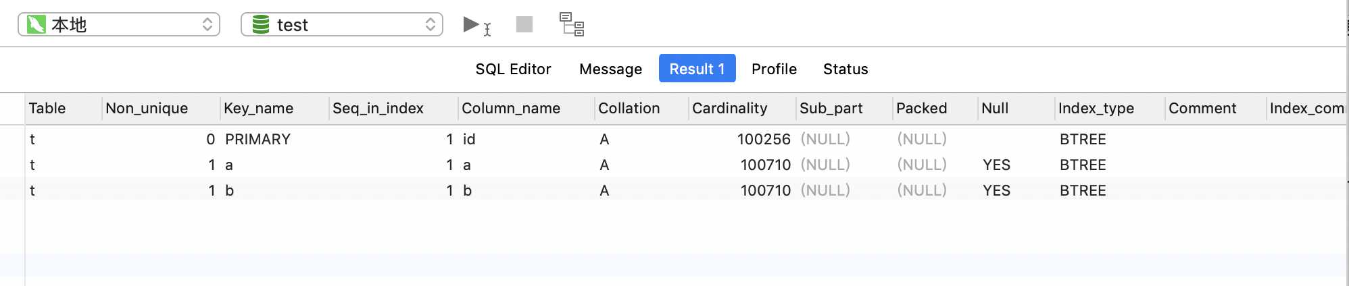Open the test database dropdown
The image size is (1349, 286).
[x=342, y=25]
